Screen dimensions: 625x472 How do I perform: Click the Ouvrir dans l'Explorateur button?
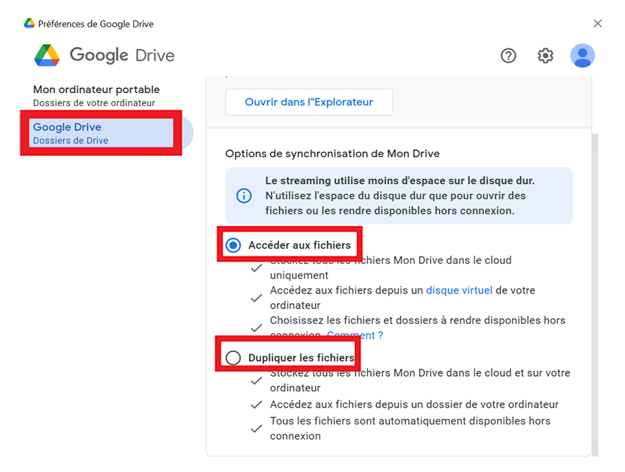pyautogui.click(x=309, y=102)
